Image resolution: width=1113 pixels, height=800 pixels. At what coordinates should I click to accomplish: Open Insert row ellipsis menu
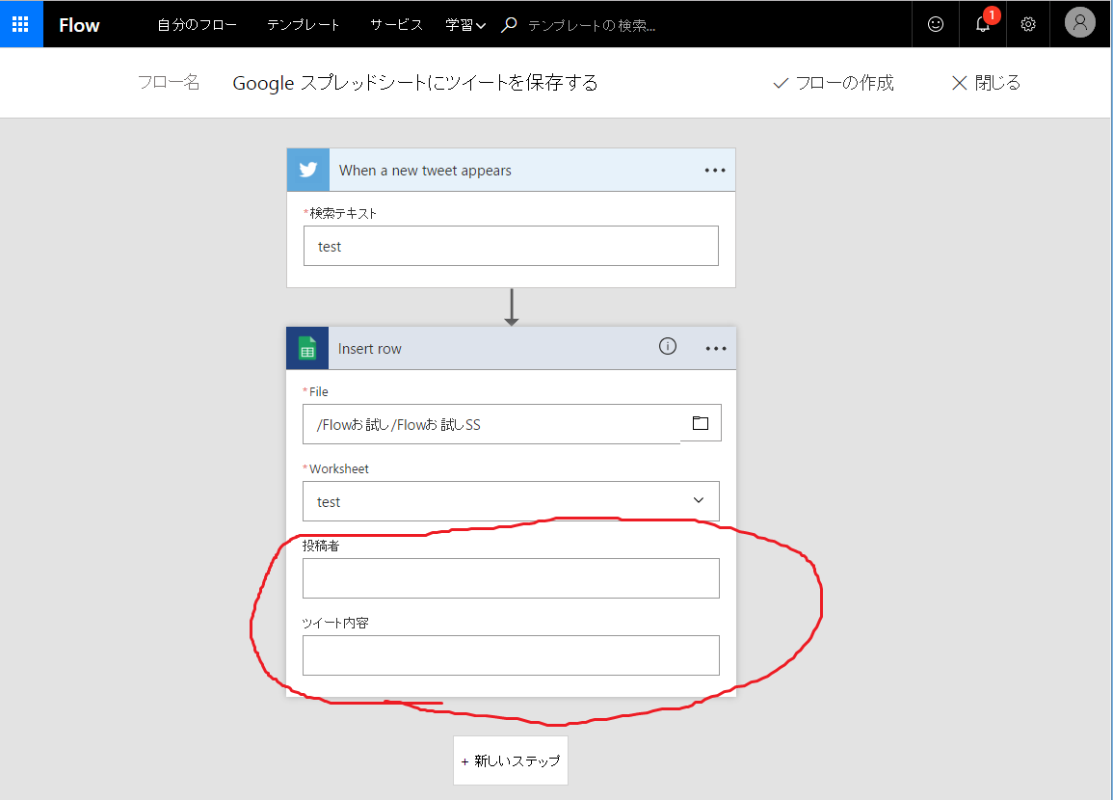pos(715,349)
